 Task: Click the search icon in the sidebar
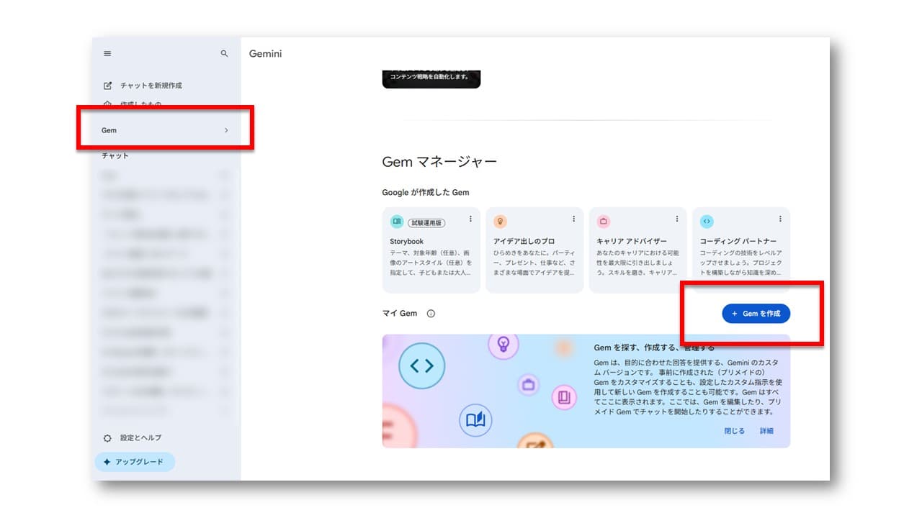coord(224,53)
